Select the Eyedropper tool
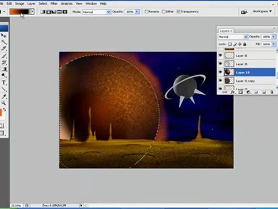Viewport: 278px width, 209px height. coord(3,96)
